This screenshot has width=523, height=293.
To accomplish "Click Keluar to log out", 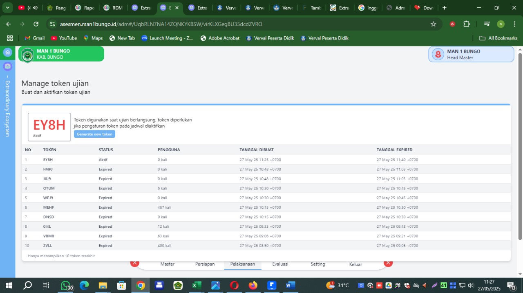I will (x=355, y=264).
